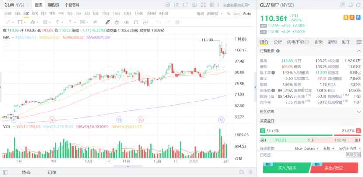Open chart settings gear in header
This screenshot has width=363, height=177.
[194, 5]
